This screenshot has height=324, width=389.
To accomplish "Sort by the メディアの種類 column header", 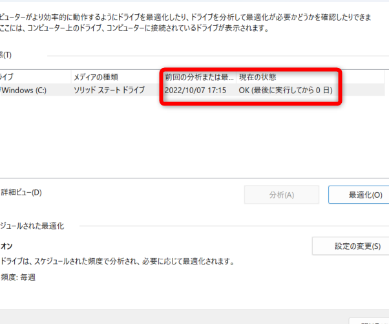I will [96, 77].
